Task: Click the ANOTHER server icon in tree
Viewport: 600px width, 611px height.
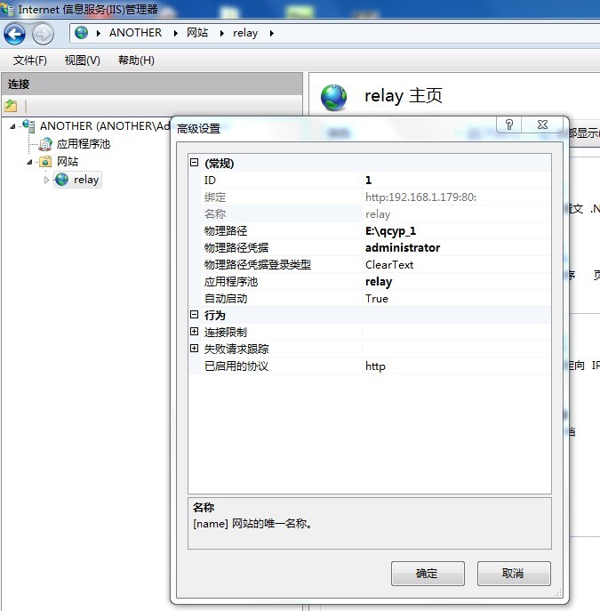Action: tap(29, 126)
